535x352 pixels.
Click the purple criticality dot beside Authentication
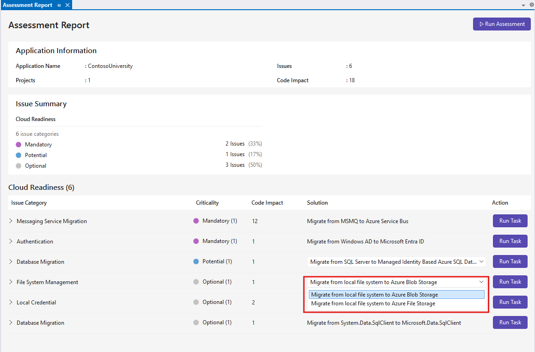pos(196,241)
